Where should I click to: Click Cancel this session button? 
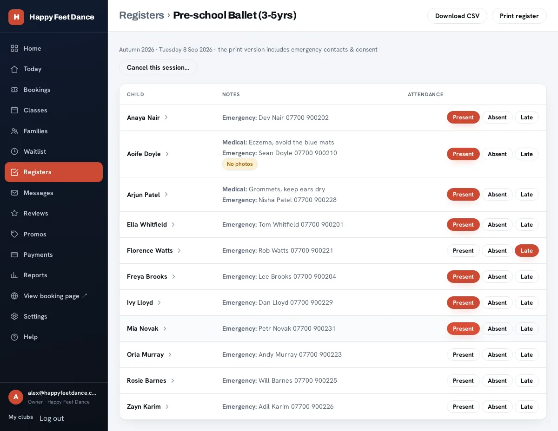click(x=158, y=67)
